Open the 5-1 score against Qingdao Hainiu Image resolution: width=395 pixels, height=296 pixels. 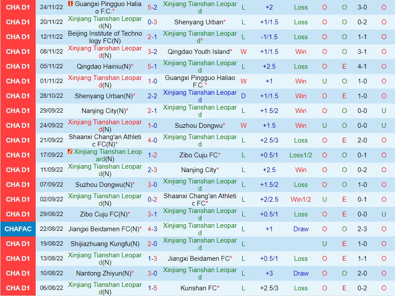click(152, 67)
